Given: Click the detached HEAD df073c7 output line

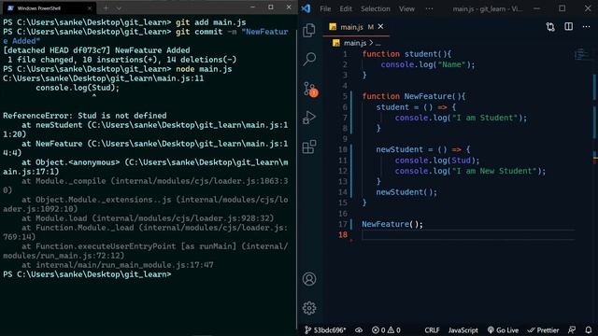Looking at the screenshot, I should [96, 50].
